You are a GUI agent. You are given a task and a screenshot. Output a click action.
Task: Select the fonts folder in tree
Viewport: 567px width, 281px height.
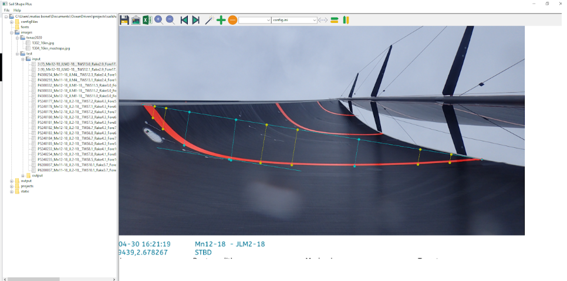click(25, 27)
